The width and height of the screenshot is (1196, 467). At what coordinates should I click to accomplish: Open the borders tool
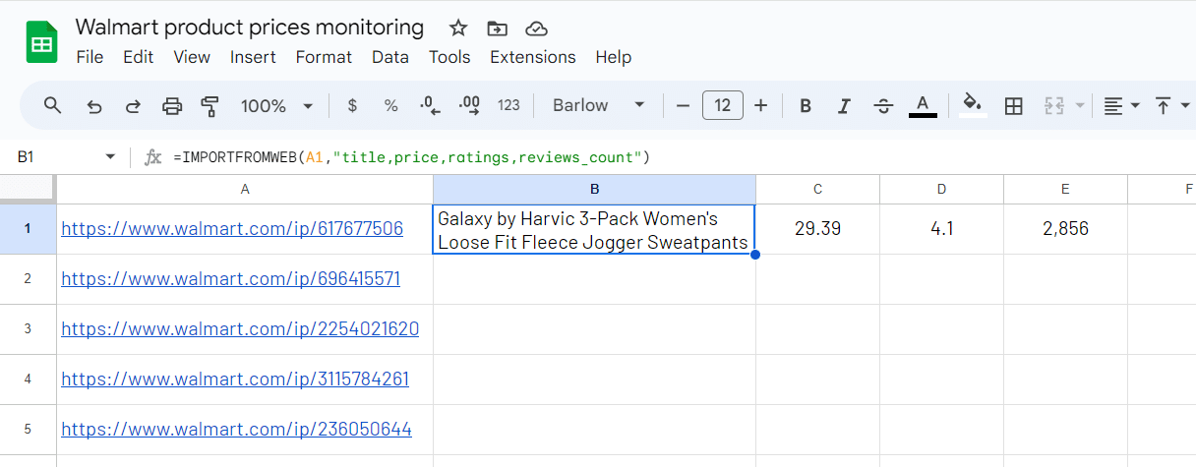pyautogui.click(x=1013, y=105)
